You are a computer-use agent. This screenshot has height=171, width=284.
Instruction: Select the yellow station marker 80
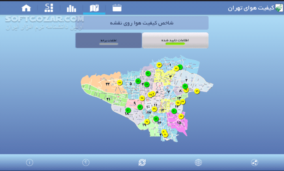(165, 135)
